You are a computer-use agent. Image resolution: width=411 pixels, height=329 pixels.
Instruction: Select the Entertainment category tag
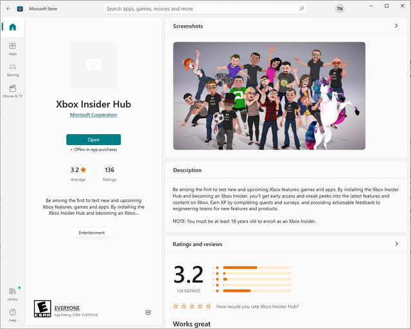[x=92, y=233]
